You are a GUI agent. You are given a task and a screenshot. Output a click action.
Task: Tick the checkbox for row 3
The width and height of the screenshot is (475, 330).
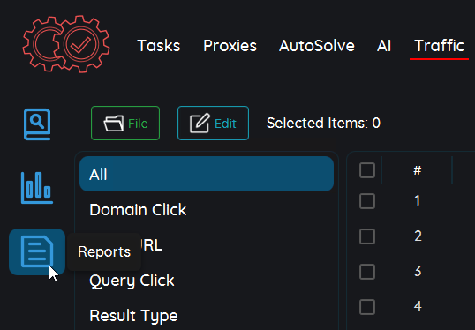(x=367, y=271)
